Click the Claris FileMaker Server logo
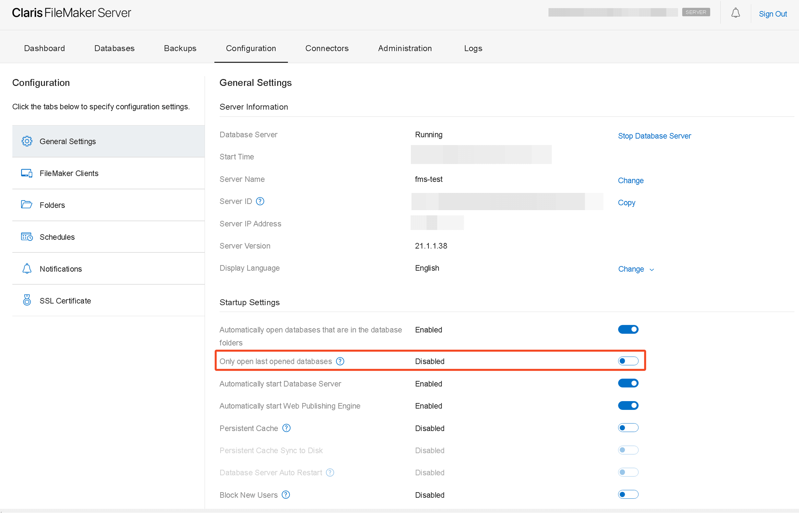Image resolution: width=799 pixels, height=513 pixels. pos(72,13)
